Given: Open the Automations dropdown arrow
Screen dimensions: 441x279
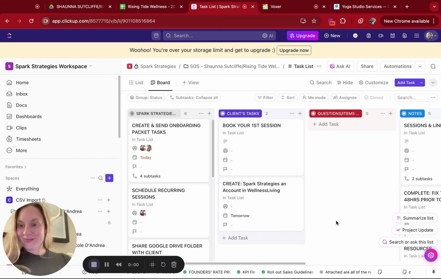Looking at the screenshot, I should point(420,66).
